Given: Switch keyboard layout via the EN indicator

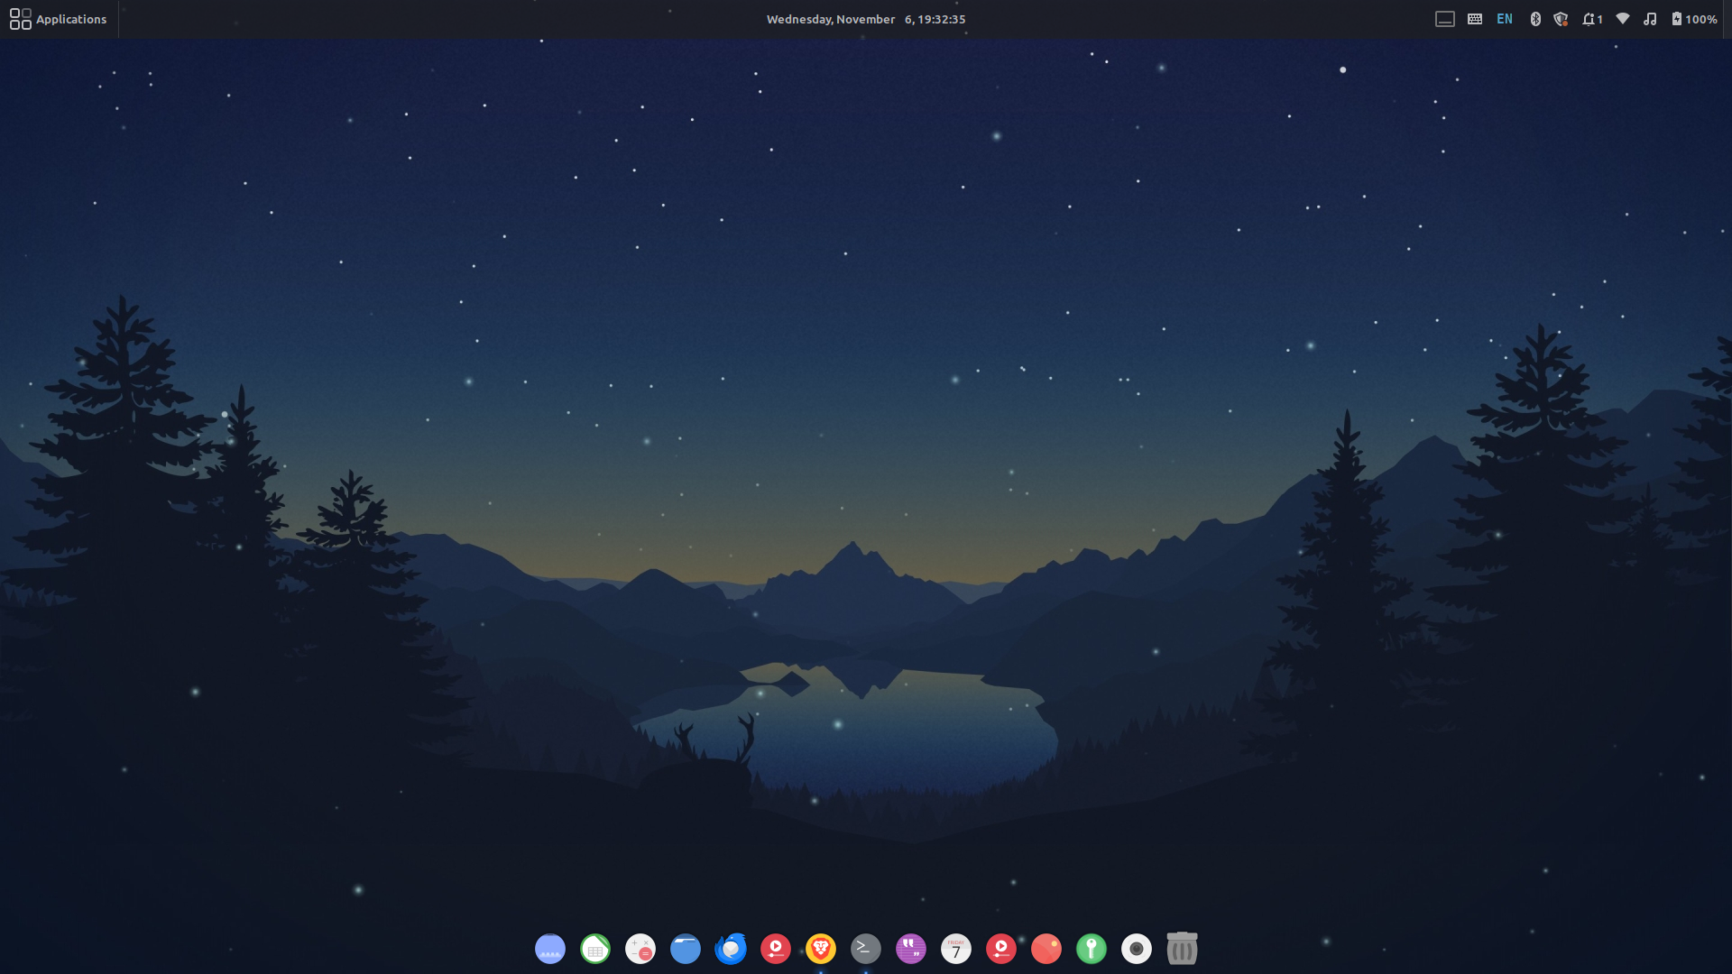Looking at the screenshot, I should (1504, 18).
